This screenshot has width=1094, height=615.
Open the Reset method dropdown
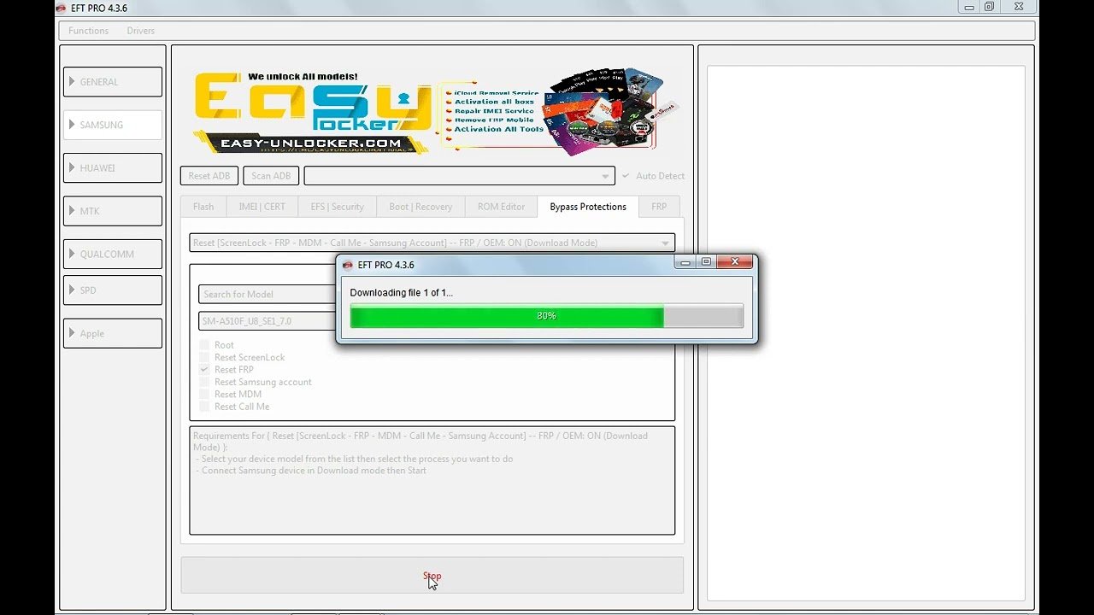[x=432, y=243]
